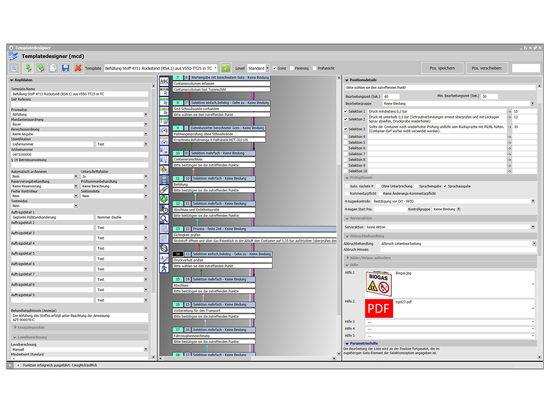This screenshot has height=413, width=550.
Task: Select the speedometer gauge element tool
Action: pos(164,131)
